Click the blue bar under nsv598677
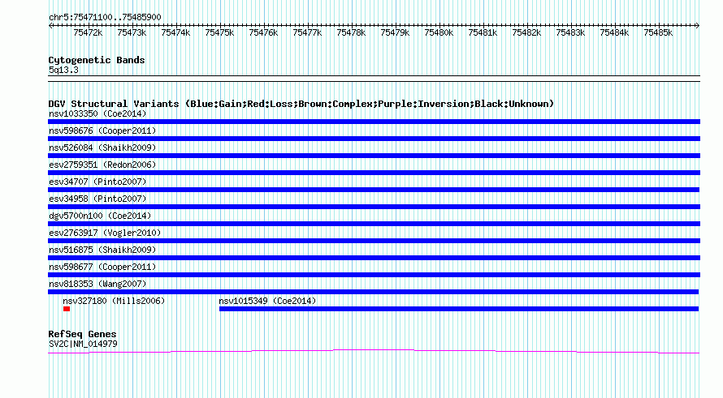 374,275
